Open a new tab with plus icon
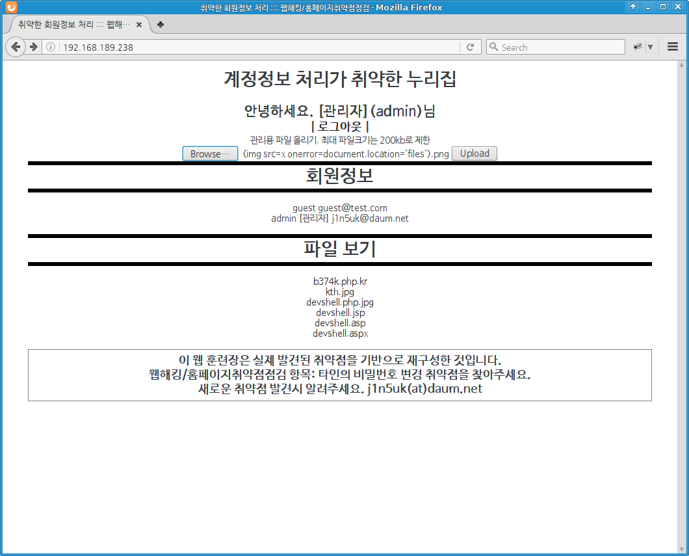Screen dimensions: 689x556 [x=161, y=25]
